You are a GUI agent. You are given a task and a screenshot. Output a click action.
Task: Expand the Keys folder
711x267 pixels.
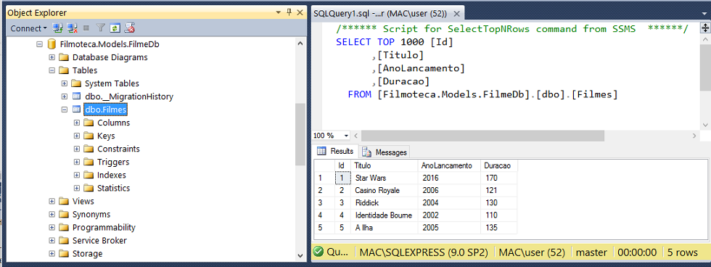[77, 136]
